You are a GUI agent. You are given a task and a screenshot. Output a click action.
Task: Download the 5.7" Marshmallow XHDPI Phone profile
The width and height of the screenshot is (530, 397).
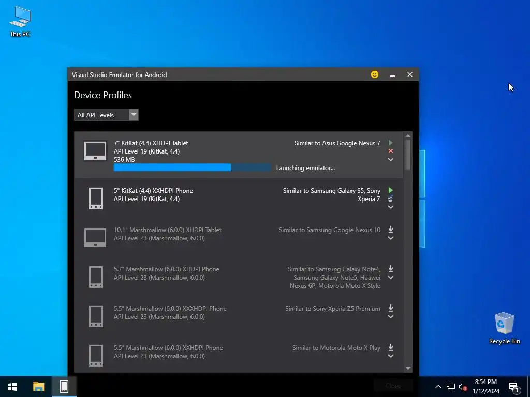pyautogui.click(x=390, y=269)
